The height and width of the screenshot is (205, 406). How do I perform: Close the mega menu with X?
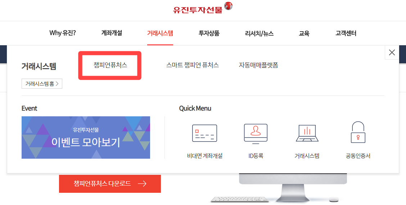click(x=392, y=52)
